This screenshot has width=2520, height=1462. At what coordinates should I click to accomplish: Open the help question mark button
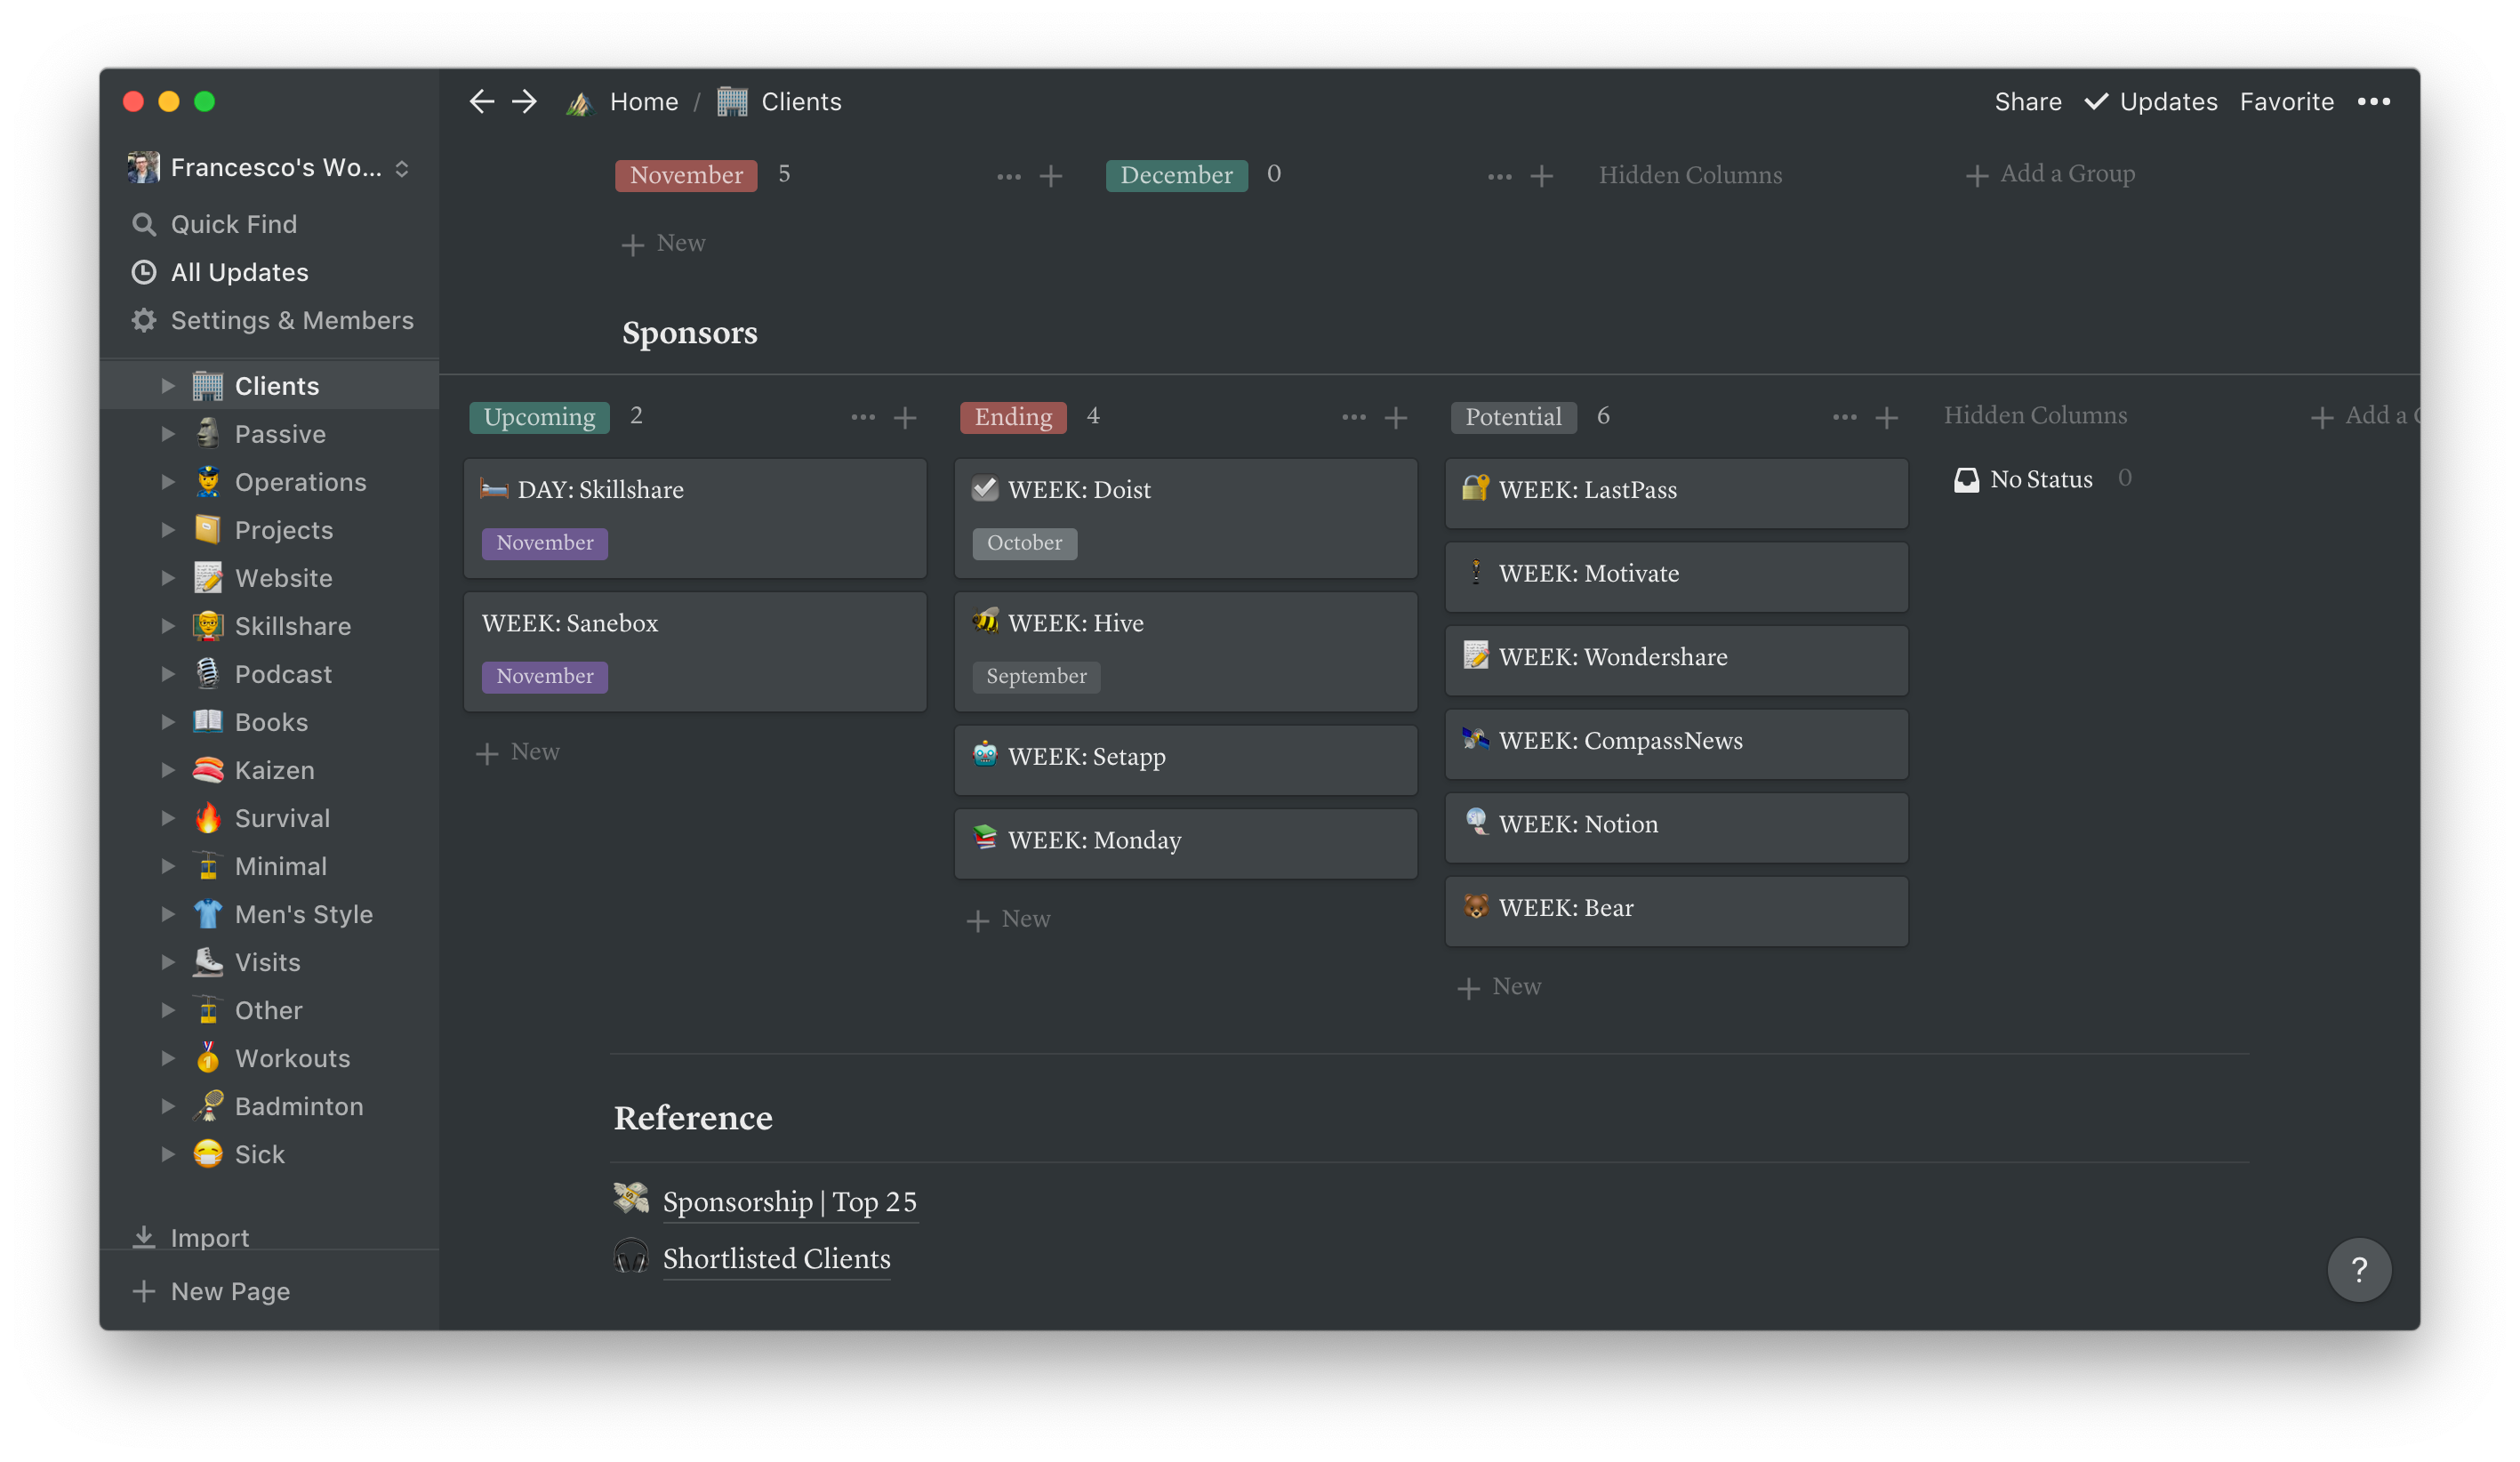click(2359, 1269)
